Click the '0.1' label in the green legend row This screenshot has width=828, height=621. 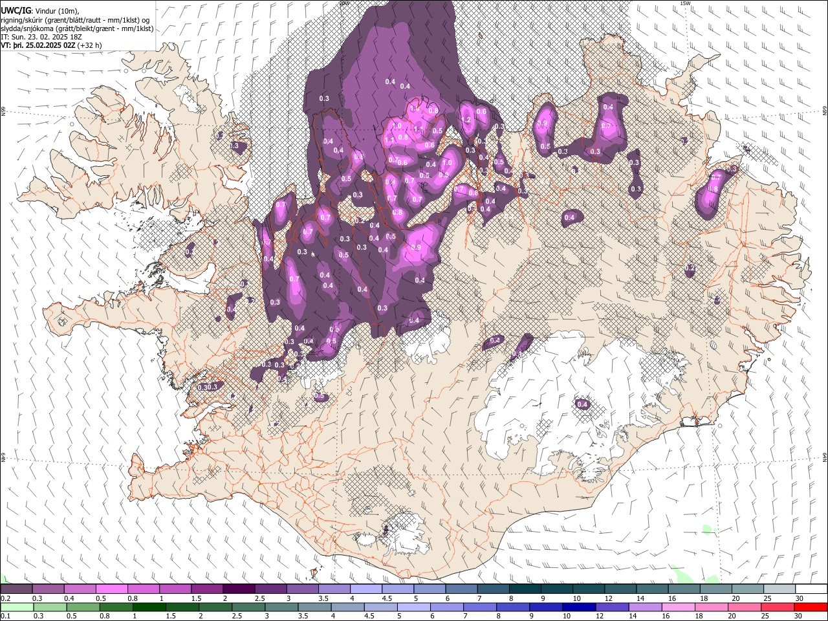(x=5, y=616)
